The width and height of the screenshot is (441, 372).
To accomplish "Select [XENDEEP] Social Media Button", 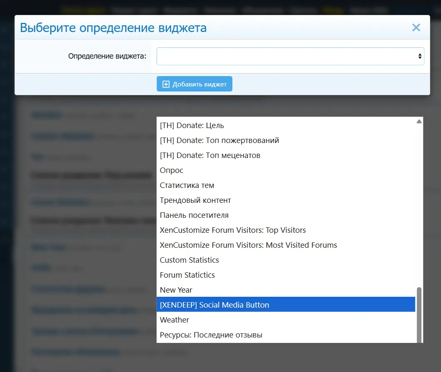I will tap(214, 305).
